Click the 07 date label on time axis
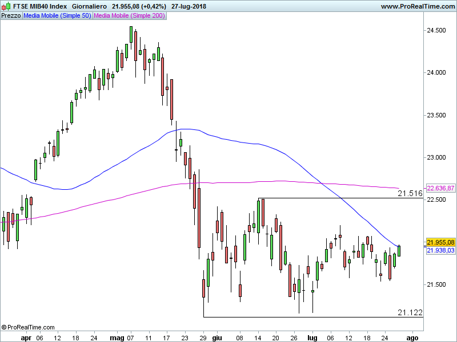This screenshot has height=342, width=457. pyautogui.click(x=130, y=337)
